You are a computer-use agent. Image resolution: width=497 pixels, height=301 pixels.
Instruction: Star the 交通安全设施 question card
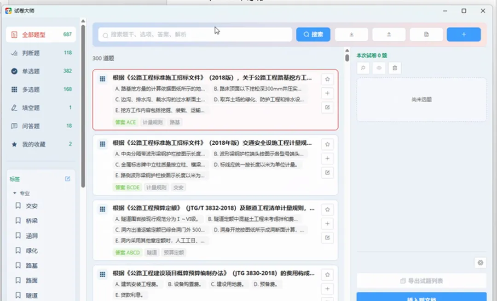point(328,144)
